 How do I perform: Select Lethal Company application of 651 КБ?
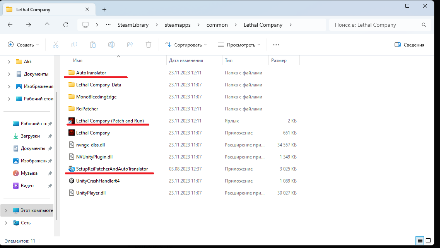pos(93,133)
